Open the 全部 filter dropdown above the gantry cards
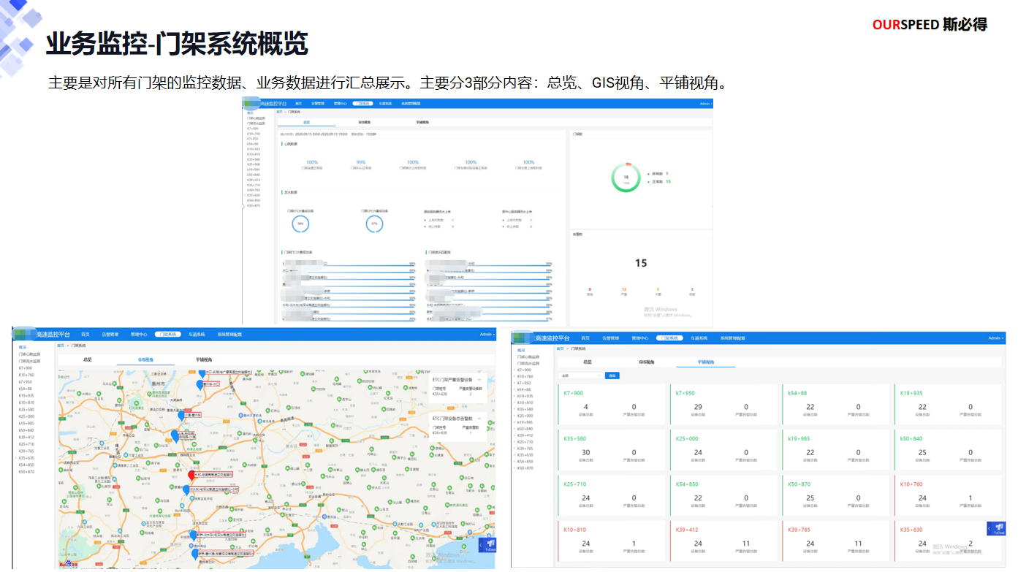The image size is (1018, 572). click(x=580, y=375)
